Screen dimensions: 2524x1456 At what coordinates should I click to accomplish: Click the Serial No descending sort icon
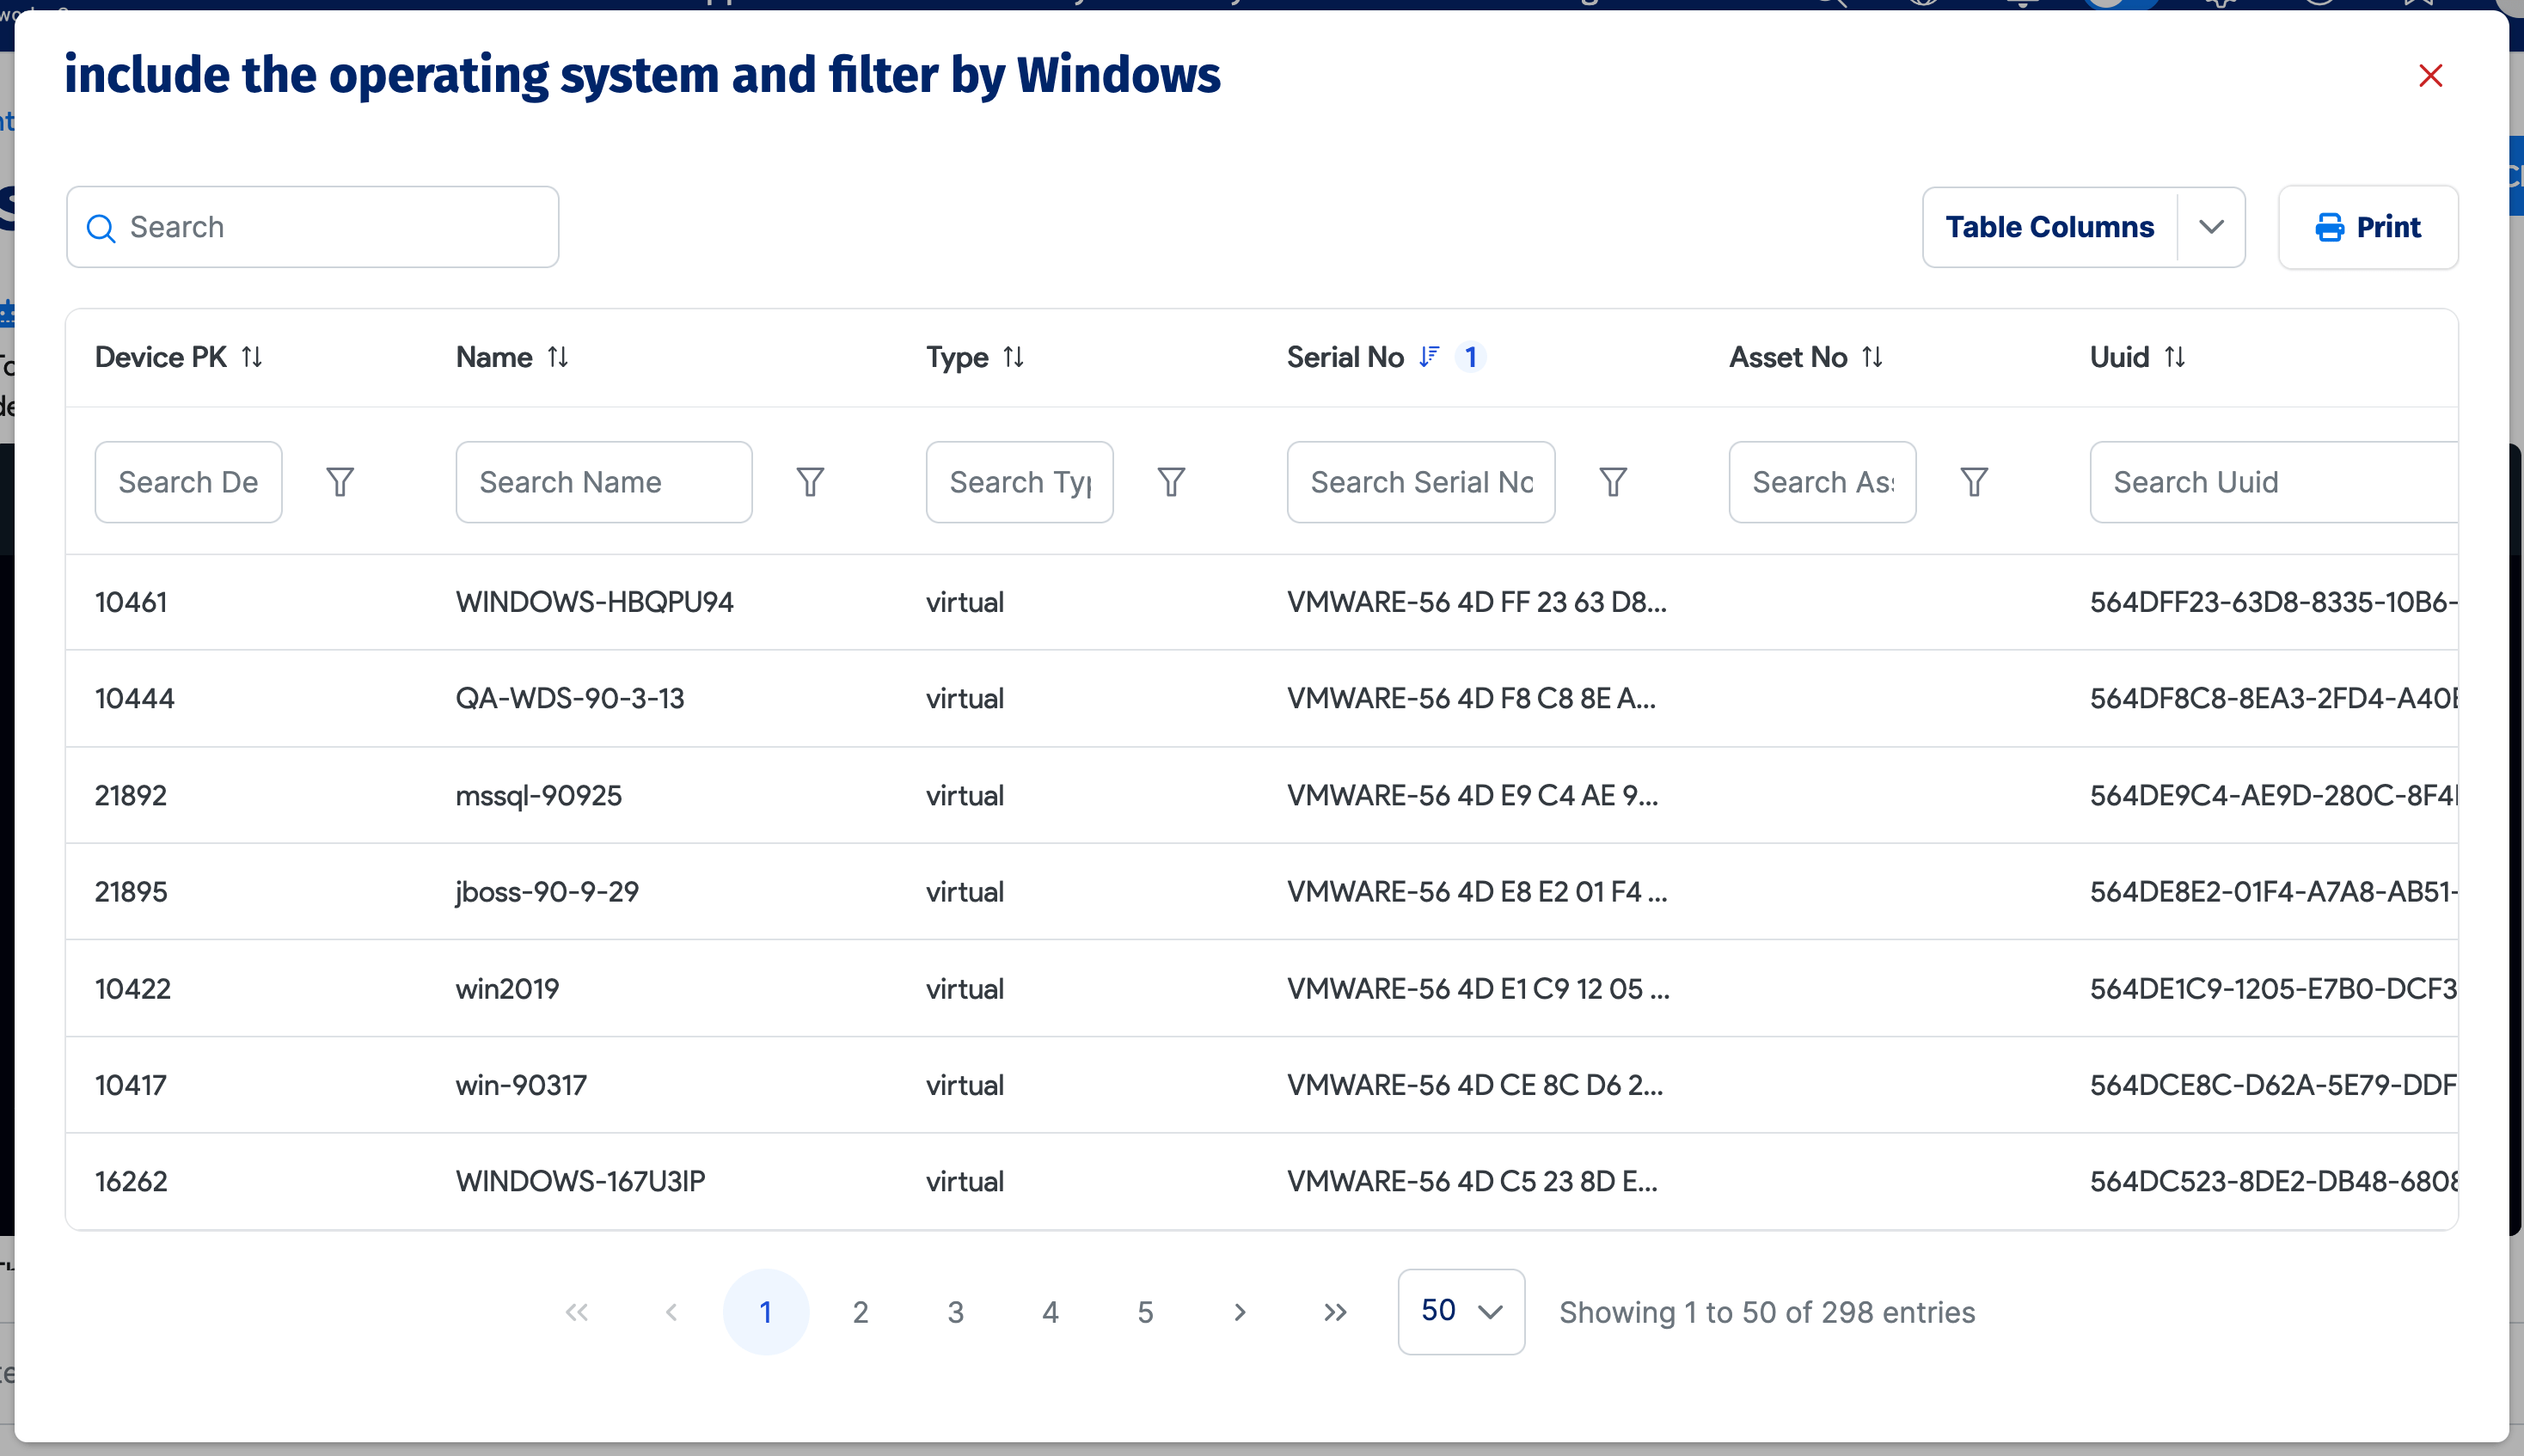1429,357
